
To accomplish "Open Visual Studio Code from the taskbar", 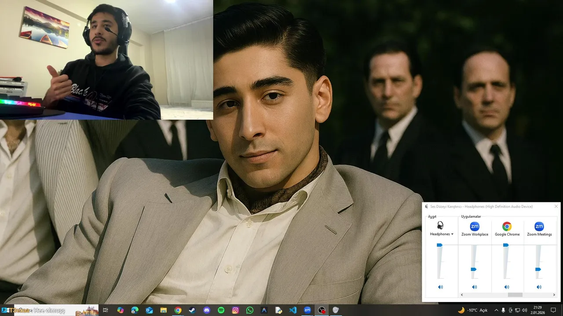I will coord(293,310).
